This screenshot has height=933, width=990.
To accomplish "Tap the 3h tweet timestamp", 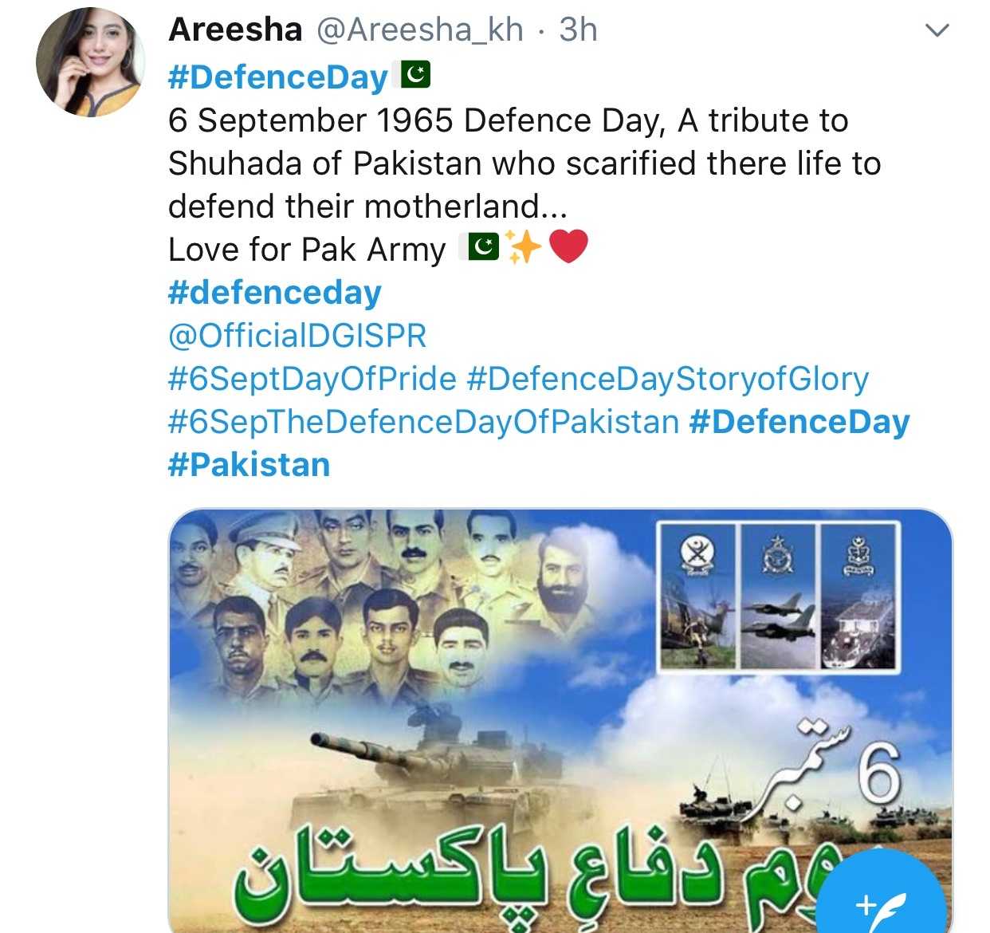I will point(578,30).
